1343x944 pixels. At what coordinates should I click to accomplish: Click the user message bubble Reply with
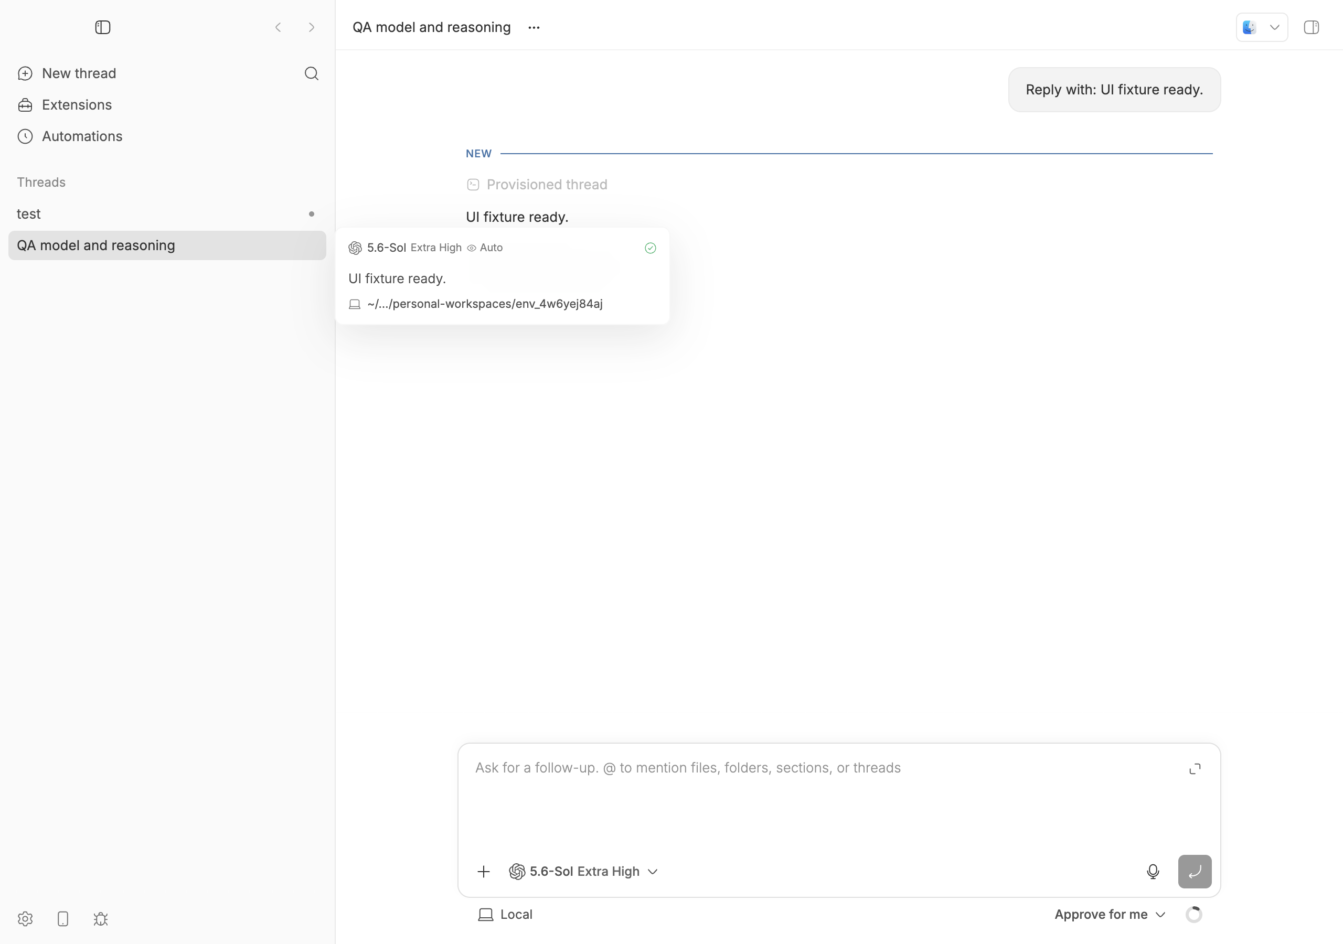click(1114, 90)
